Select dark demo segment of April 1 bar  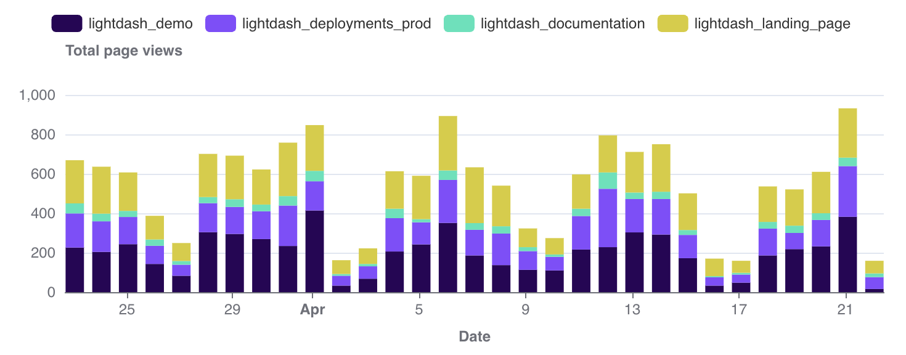(314, 251)
